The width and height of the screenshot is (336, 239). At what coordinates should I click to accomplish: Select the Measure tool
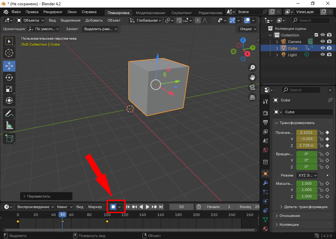tap(9, 125)
